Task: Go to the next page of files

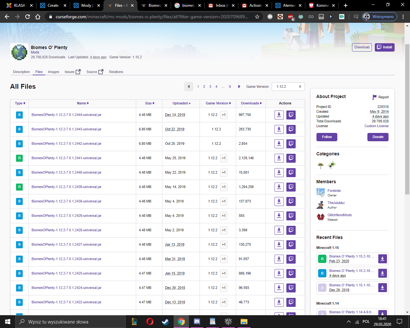Action: tap(239, 86)
